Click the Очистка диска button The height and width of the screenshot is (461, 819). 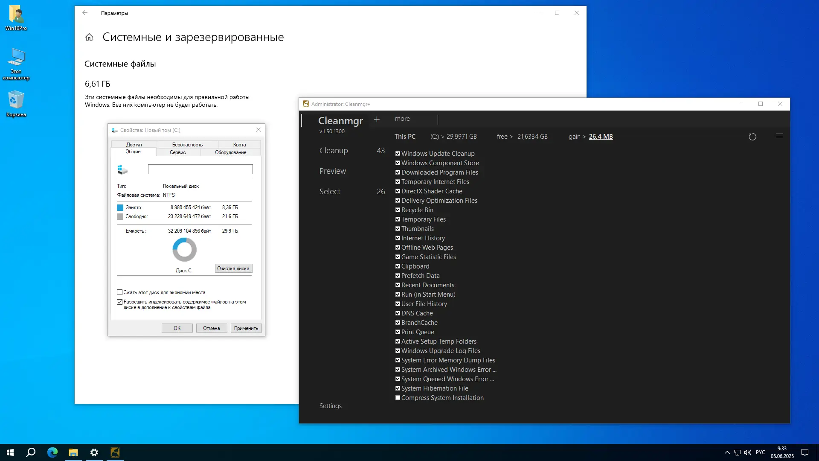coord(233,268)
